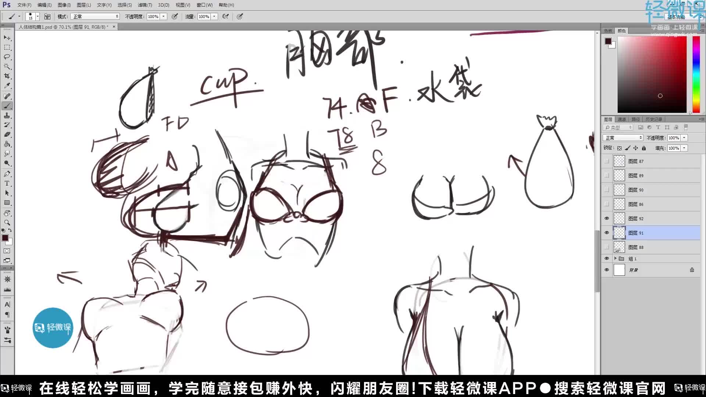Pick a color from the color spectrum strip
The image size is (706, 397).
tap(696, 74)
